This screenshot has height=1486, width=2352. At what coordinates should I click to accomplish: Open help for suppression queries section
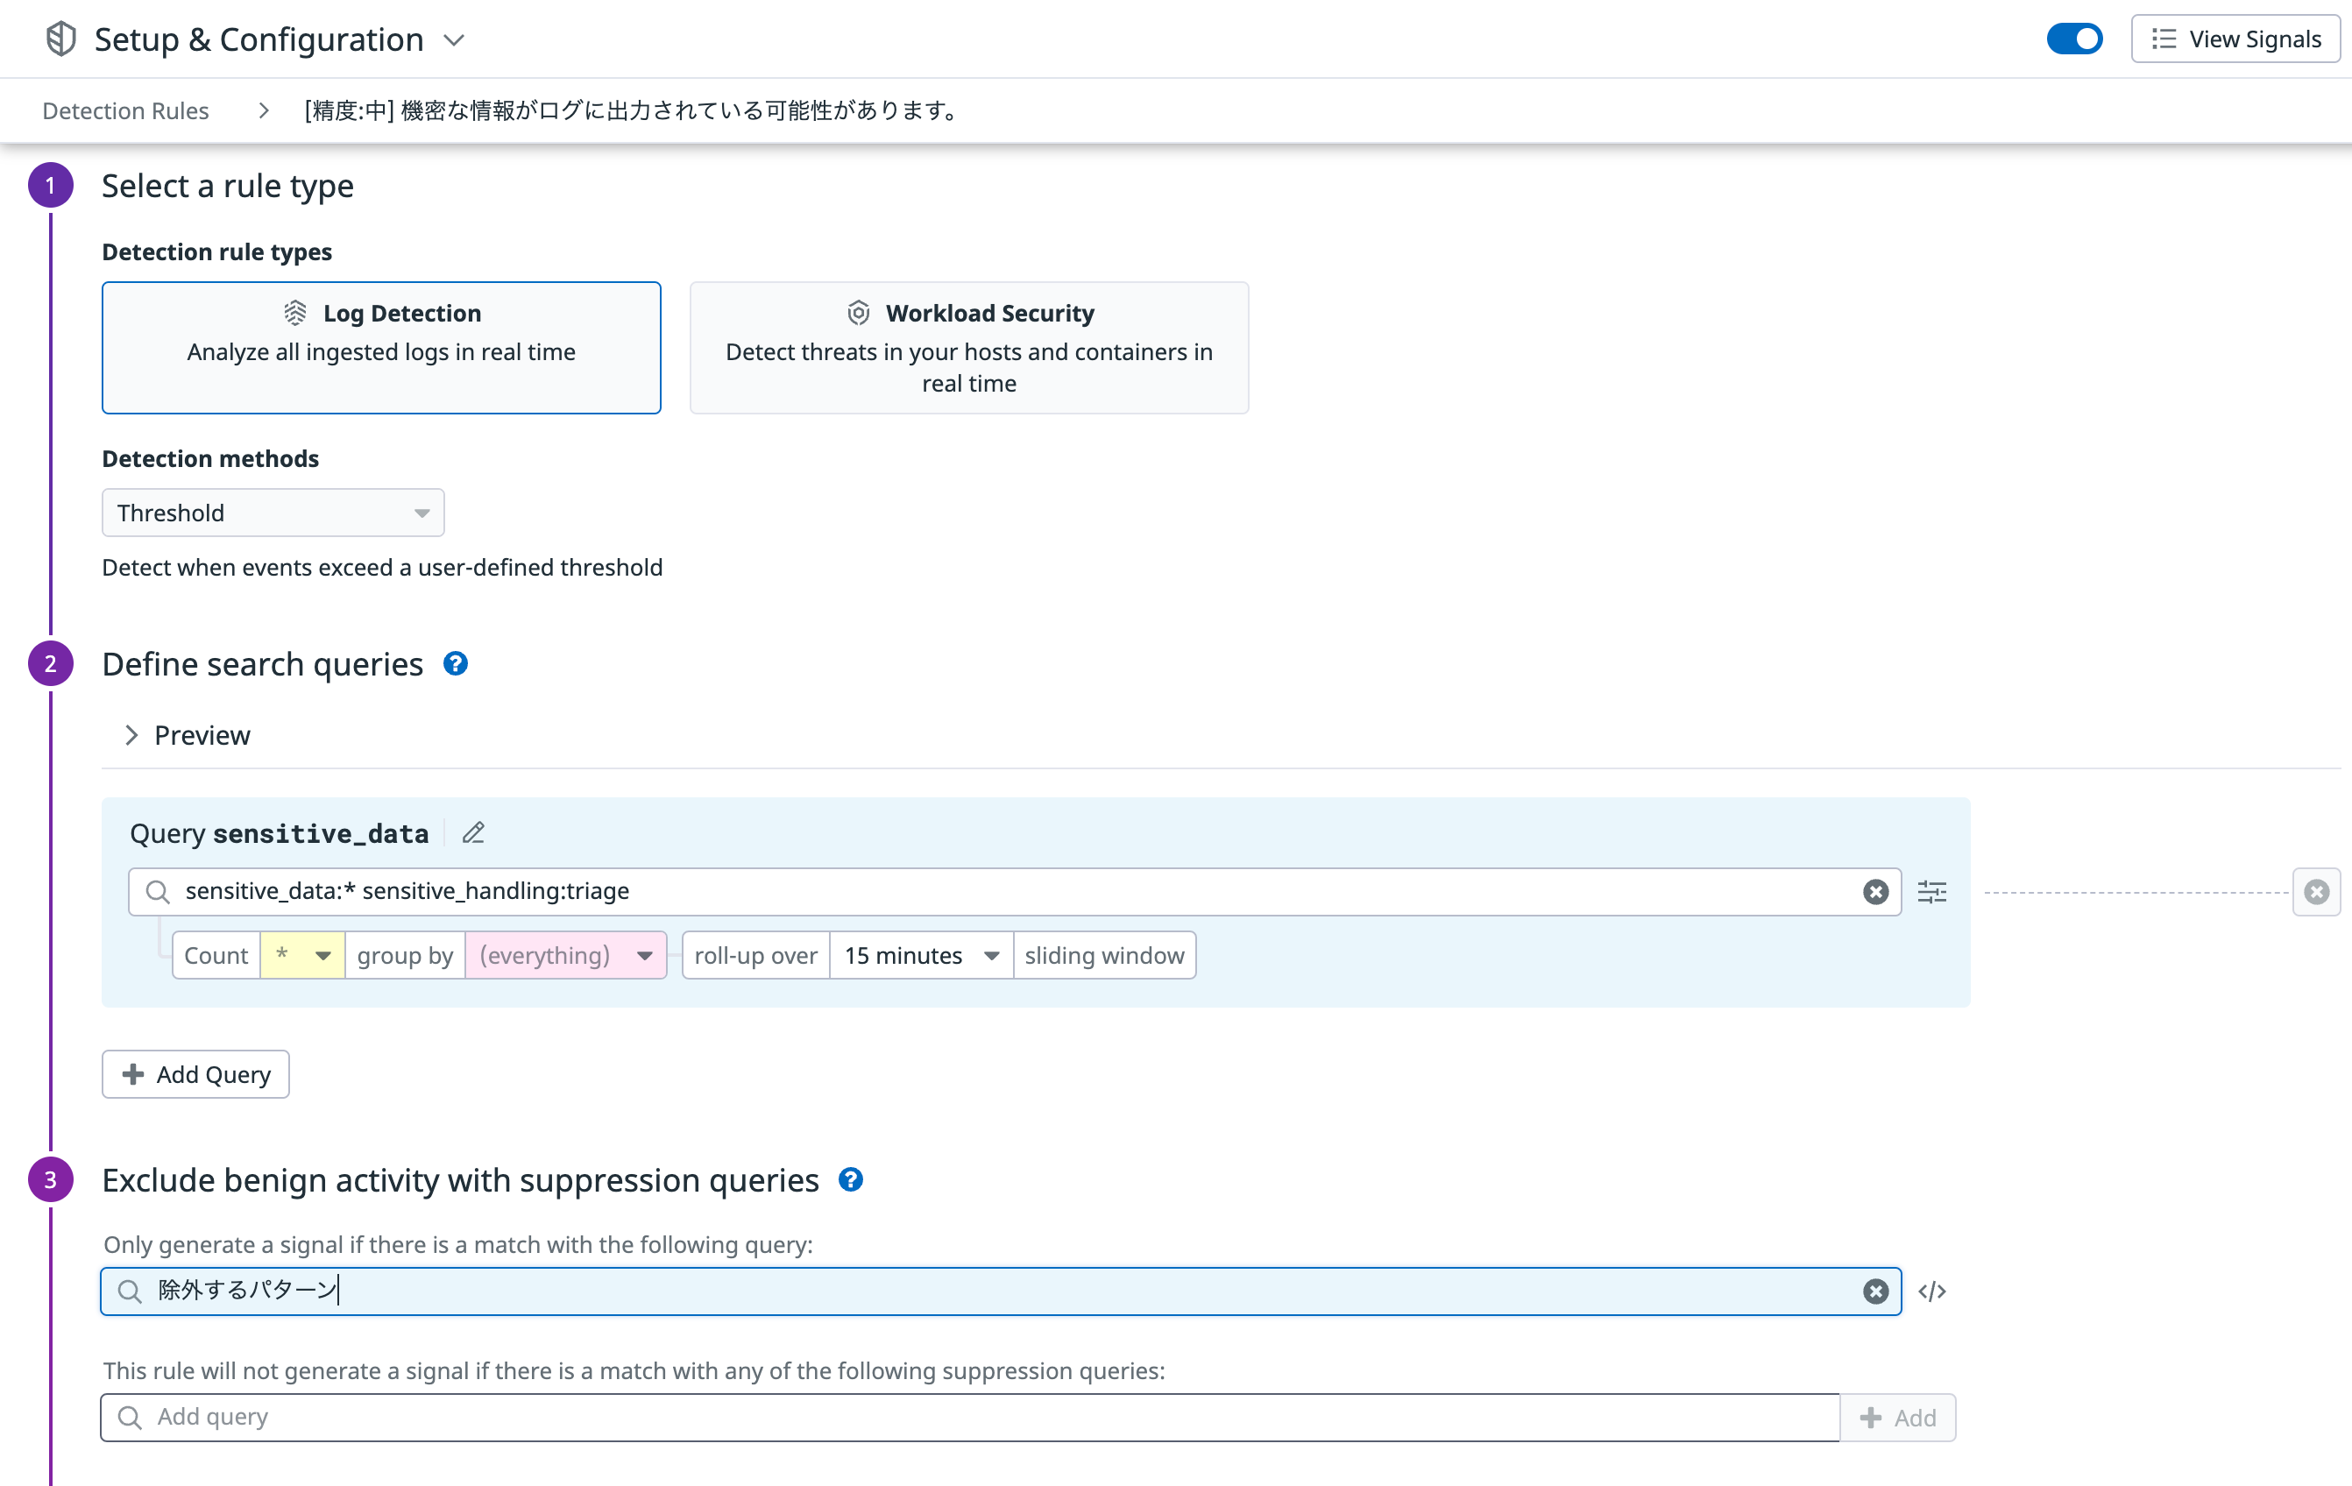(x=851, y=1179)
